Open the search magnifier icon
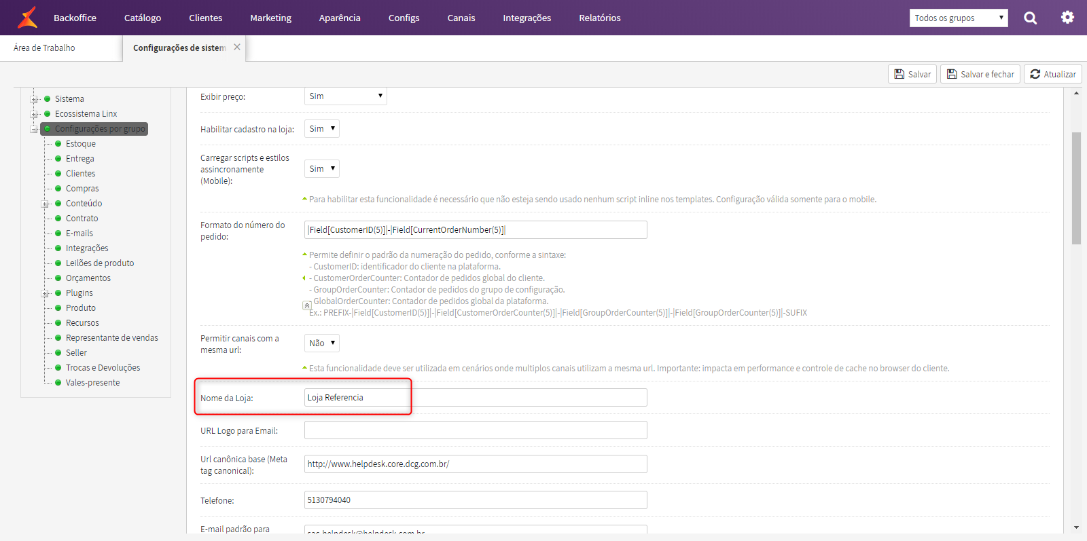Screen dimensions: 1087x541 [x=1031, y=18]
